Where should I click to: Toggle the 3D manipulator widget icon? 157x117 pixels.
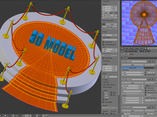click(x=13, y=116)
